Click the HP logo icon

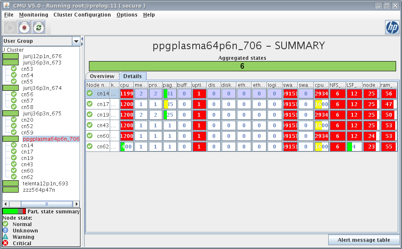point(391,28)
